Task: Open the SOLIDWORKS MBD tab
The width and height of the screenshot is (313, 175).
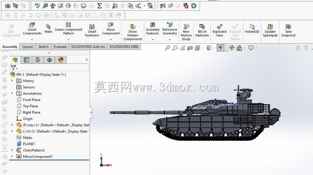Action: click(124, 47)
